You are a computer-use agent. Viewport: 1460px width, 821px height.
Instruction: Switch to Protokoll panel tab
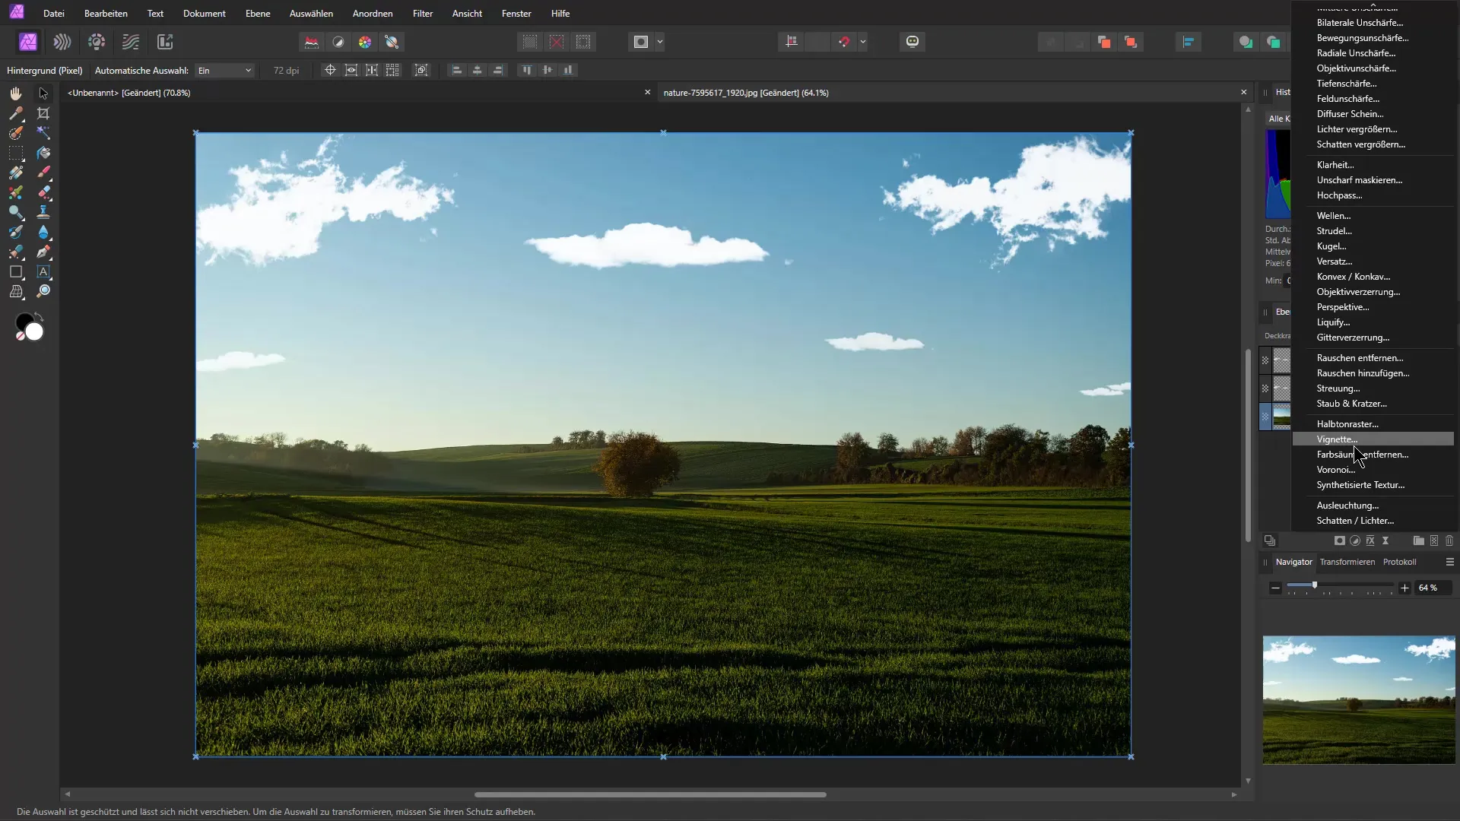click(x=1399, y=562)
